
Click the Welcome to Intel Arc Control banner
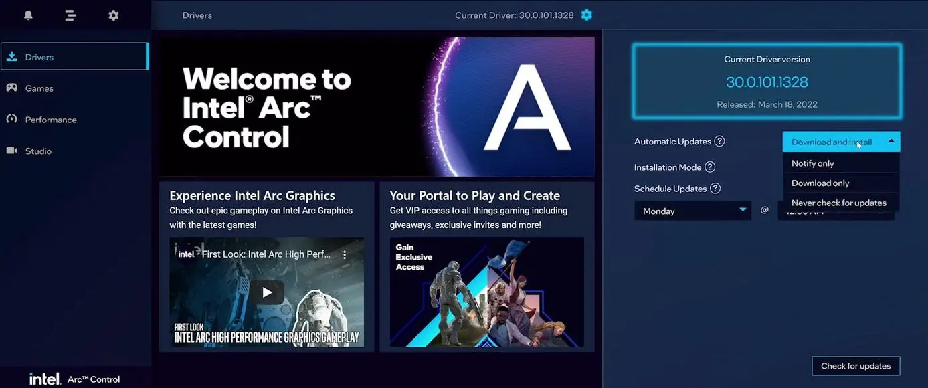coord(377,107)
